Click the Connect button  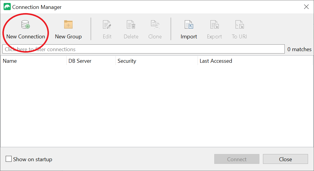coord(237,159)
